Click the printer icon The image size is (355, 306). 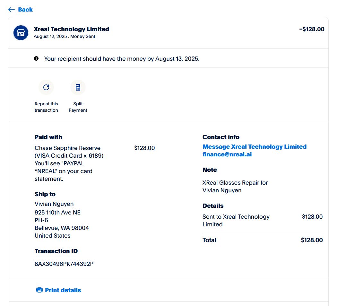[x=39, y=290]
